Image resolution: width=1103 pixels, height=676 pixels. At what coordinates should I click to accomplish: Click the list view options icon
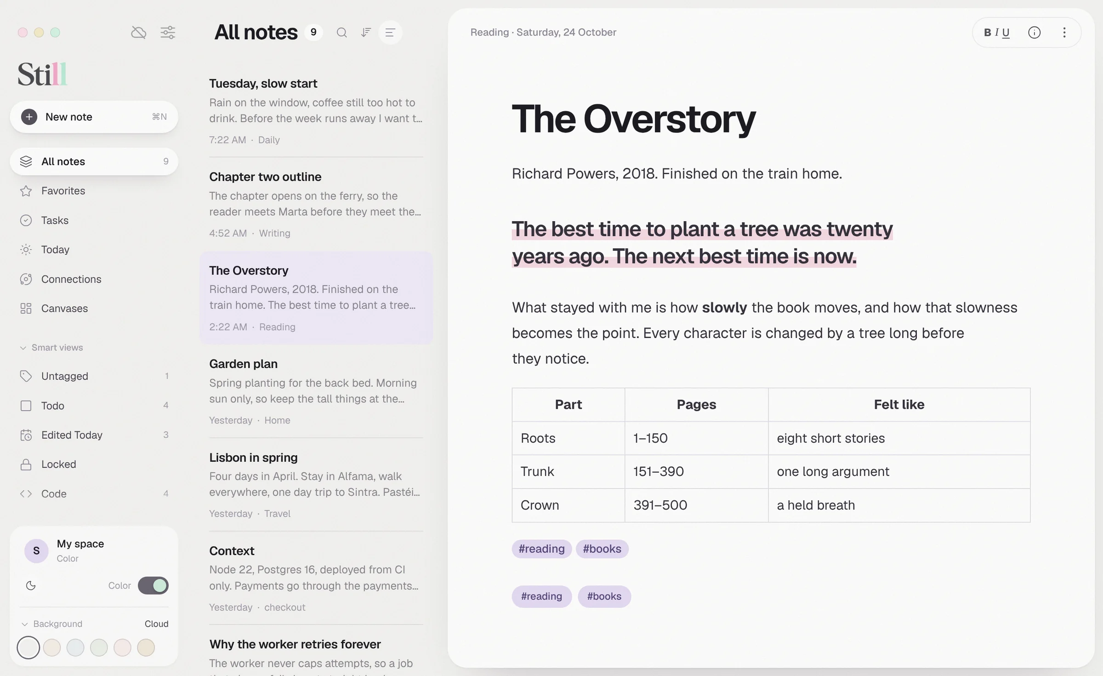(390, 33)
